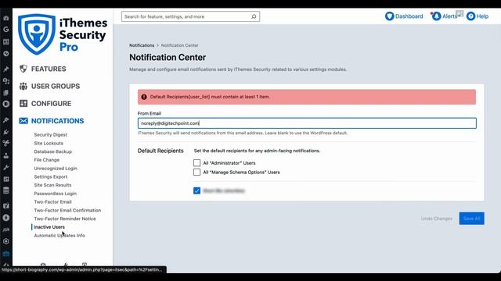Open WordPress Dashboard gauge icon in admin sidebar
This screenshot has width=501, height=281.
pos(6,18)
